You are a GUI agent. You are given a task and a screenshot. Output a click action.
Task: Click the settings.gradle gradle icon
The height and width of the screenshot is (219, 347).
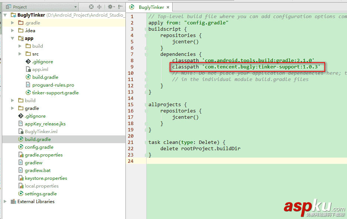pyautogui.click(x=21, y=193)
